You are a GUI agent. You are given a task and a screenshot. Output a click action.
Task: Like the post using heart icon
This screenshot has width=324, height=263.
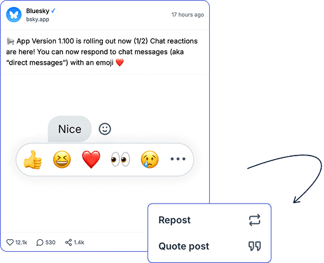(10, 242)
